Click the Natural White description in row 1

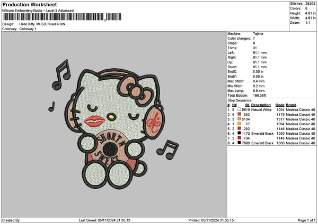tap(261, 109)
